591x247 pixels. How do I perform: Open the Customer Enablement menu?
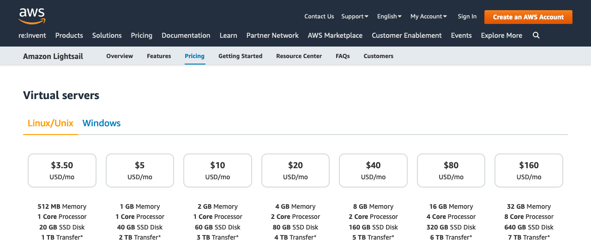tap(406, 35)
